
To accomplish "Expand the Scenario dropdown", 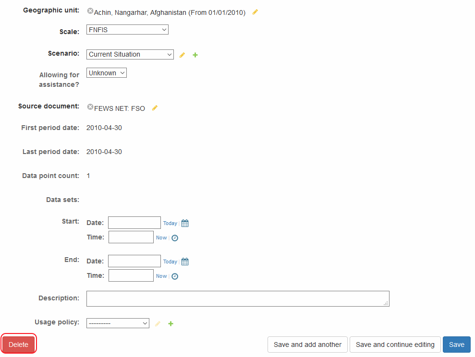I will (130, 54).
